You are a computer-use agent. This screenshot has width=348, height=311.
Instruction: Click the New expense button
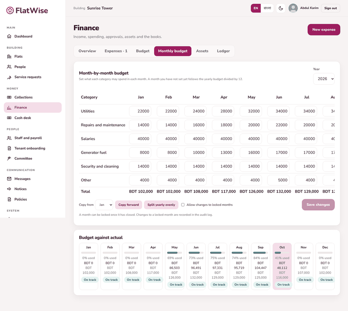point(324,30)
